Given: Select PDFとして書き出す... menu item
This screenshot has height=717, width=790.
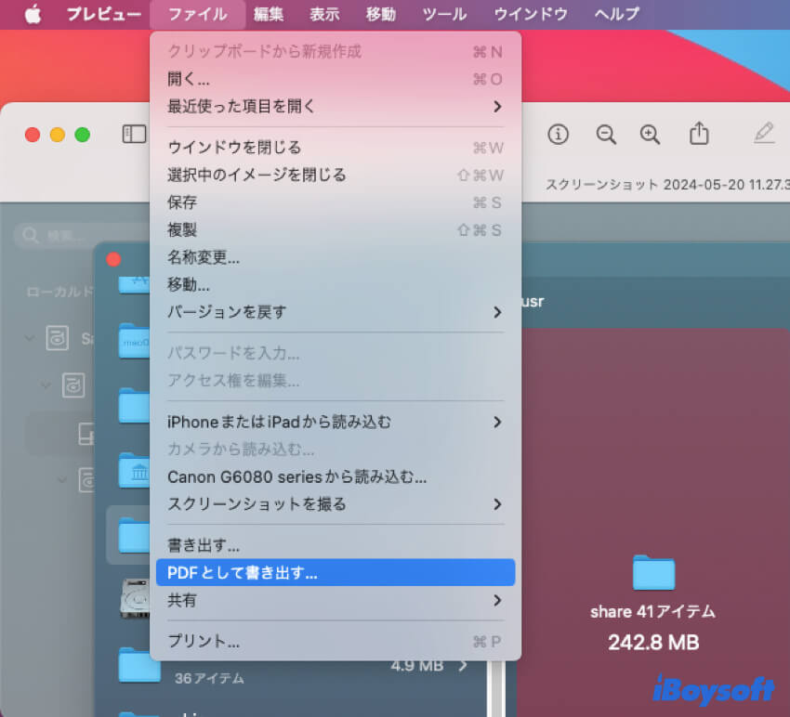Looking at the screenshot, I should click(x=336, y=572).
